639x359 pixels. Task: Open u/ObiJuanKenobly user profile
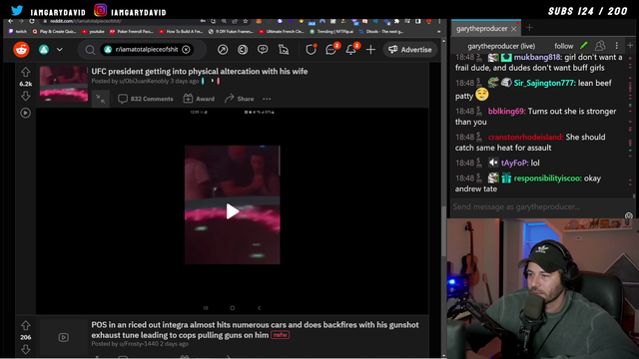pyautogui.click(x=144, y=81)
